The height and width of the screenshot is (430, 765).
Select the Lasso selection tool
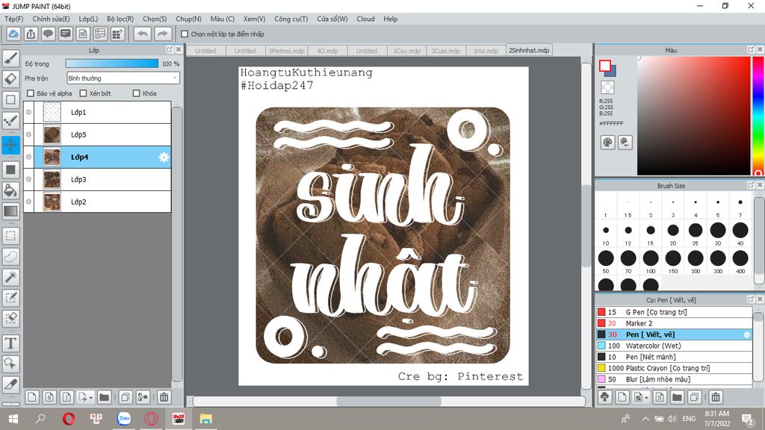10,257
